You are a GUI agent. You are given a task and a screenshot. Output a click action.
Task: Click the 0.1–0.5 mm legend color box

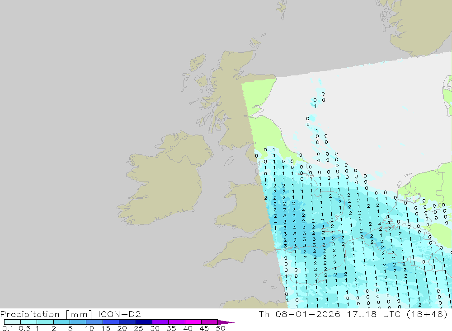tap(12, 322)
